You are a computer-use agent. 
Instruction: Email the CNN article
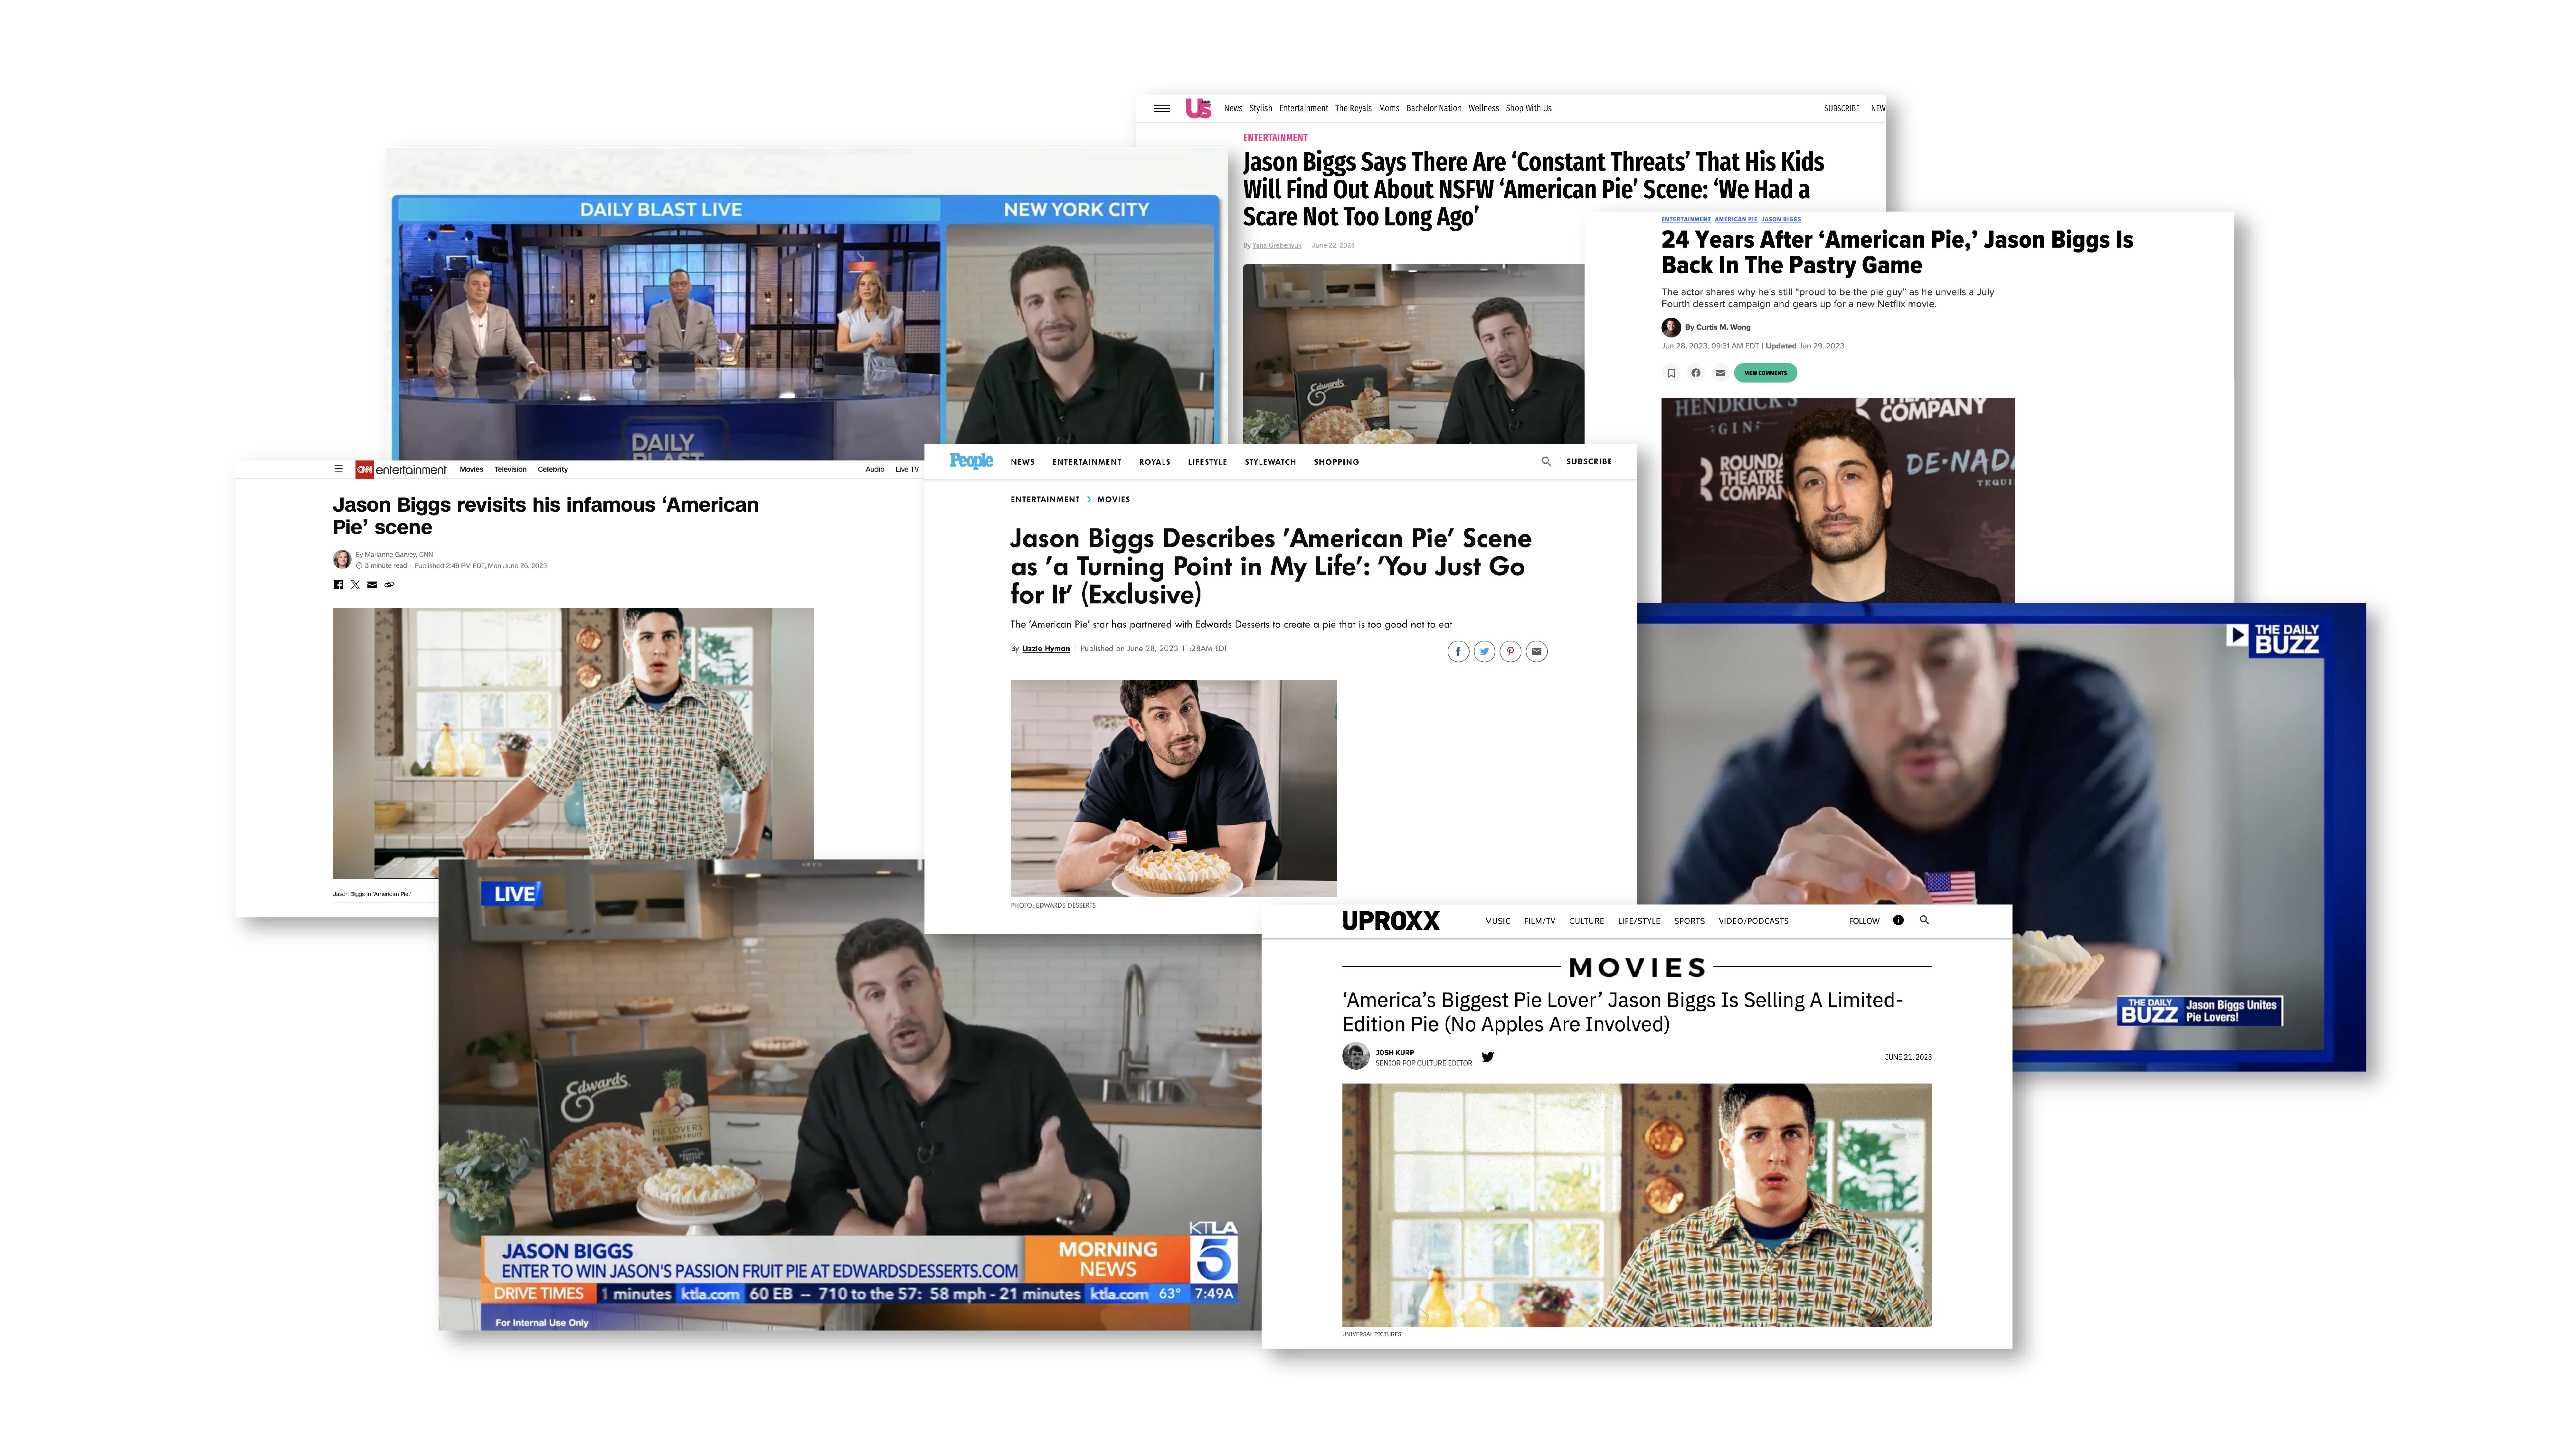coord(372,585)
